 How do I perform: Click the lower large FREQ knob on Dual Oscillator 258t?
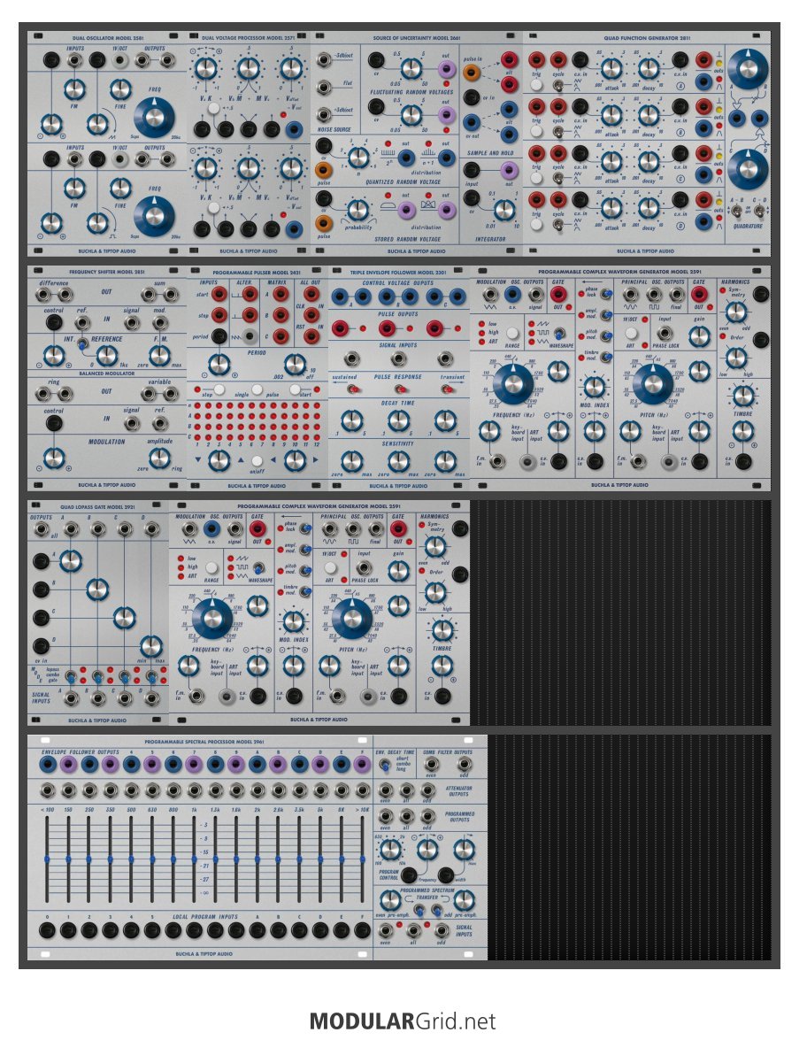154,217
